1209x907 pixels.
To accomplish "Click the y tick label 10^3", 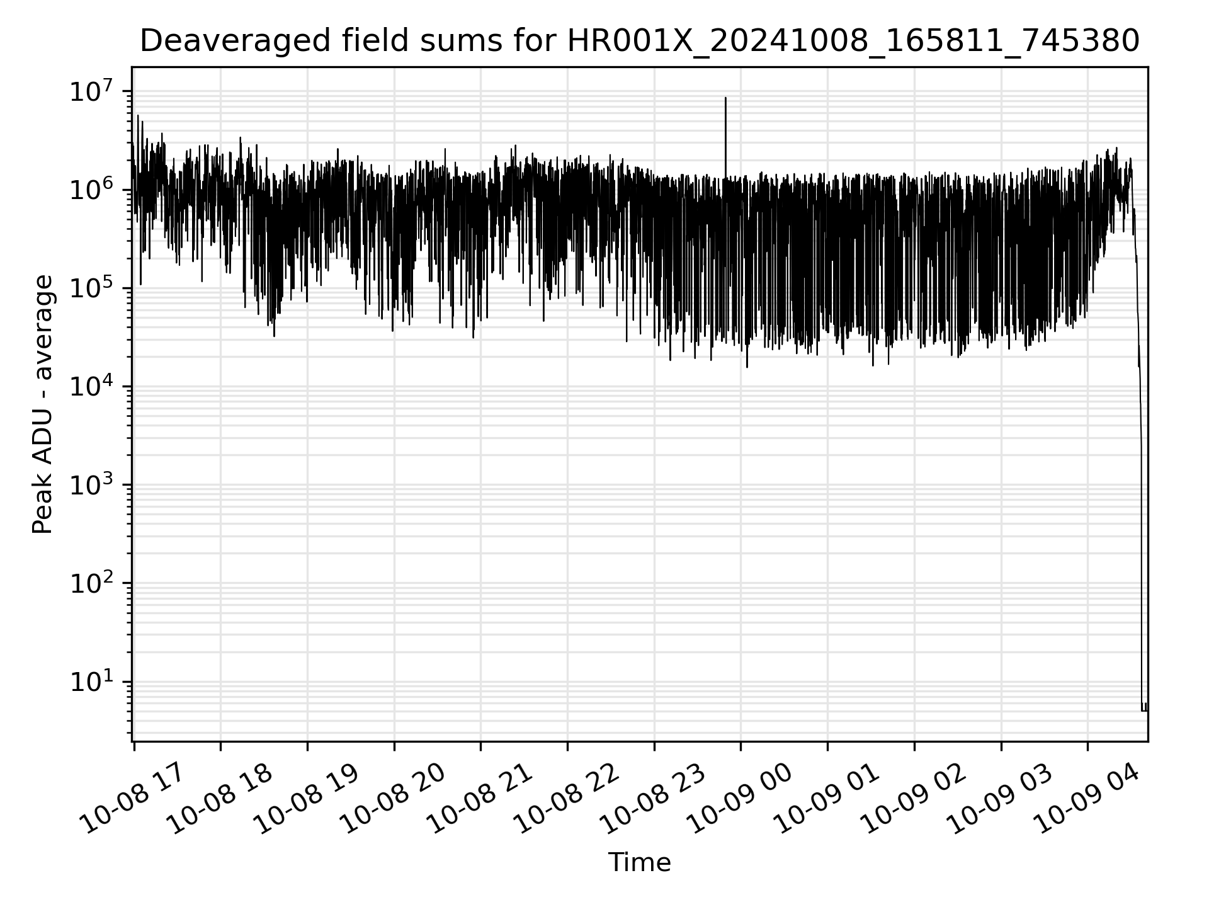I will 92,484.
